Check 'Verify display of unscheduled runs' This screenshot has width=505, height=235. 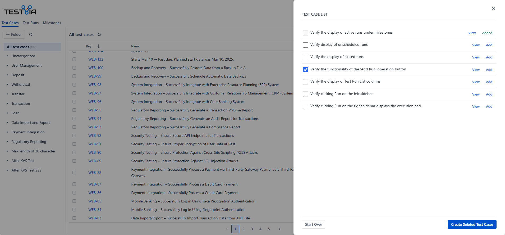coord(306,45)
